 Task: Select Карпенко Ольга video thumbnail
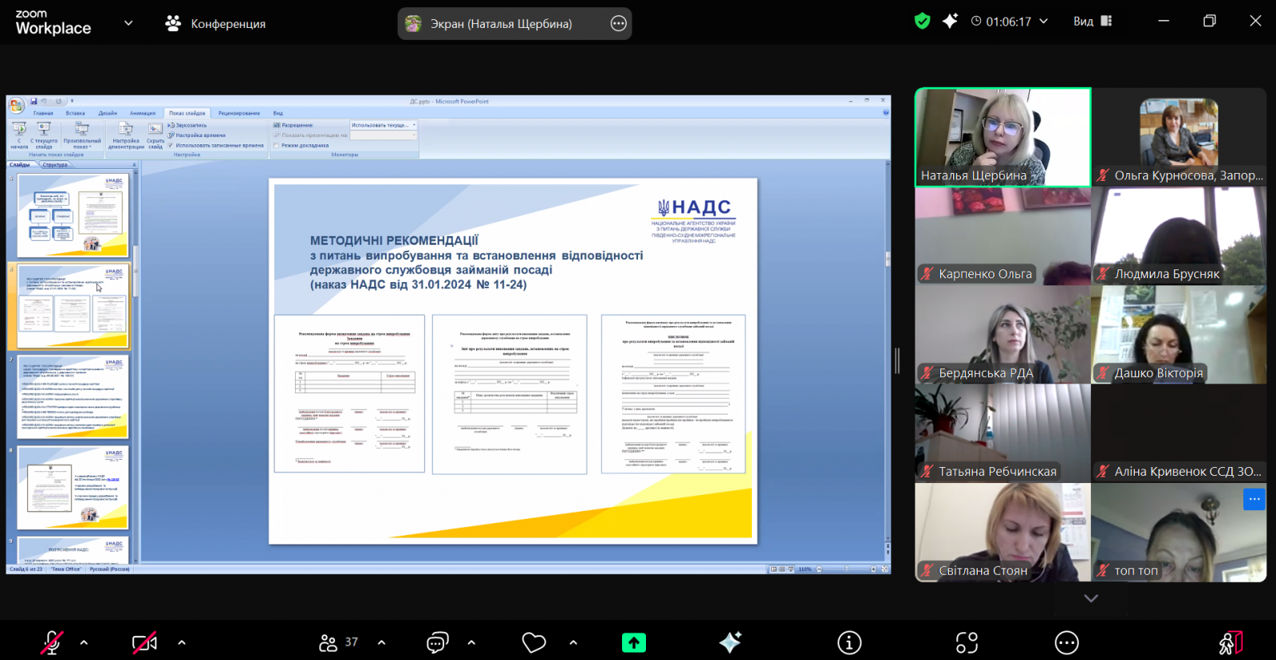click(1002, 236)
